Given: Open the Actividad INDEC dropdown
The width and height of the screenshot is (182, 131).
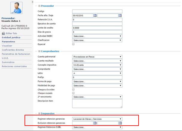Looking at the screenshot, I should 97,36.
